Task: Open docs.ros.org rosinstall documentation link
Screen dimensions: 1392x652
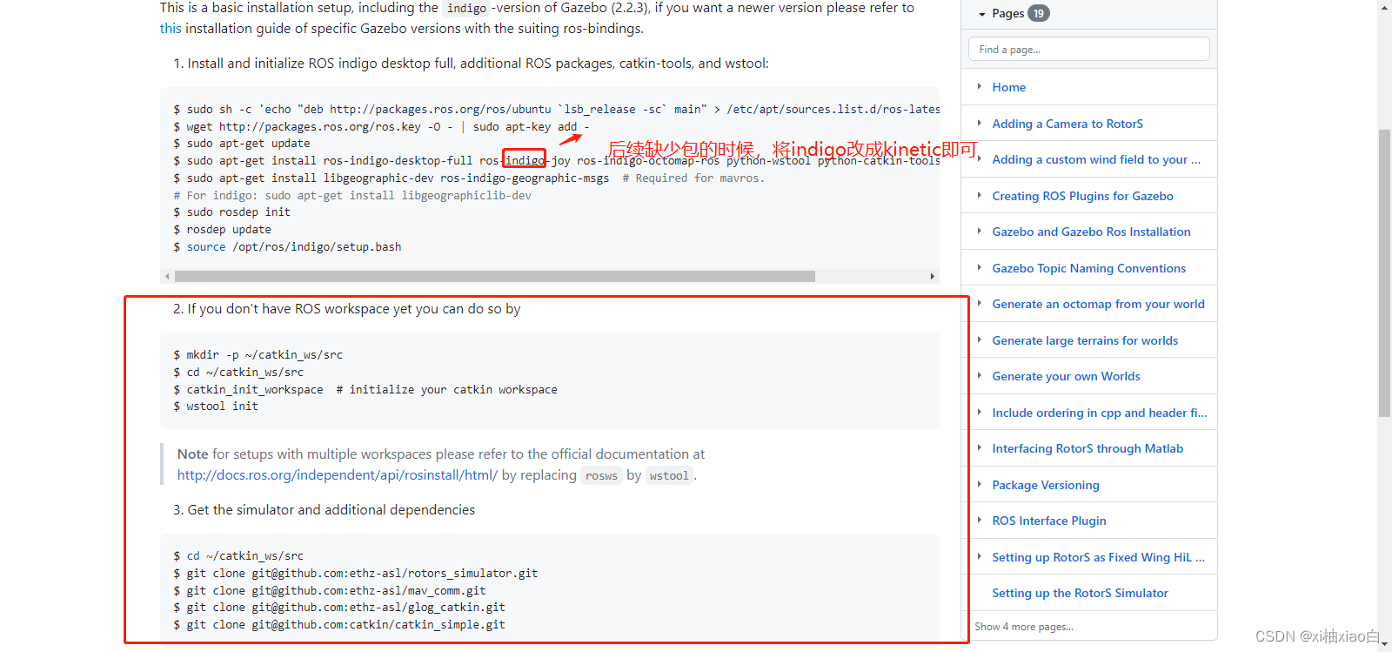Action: click(x=338, y=475)
